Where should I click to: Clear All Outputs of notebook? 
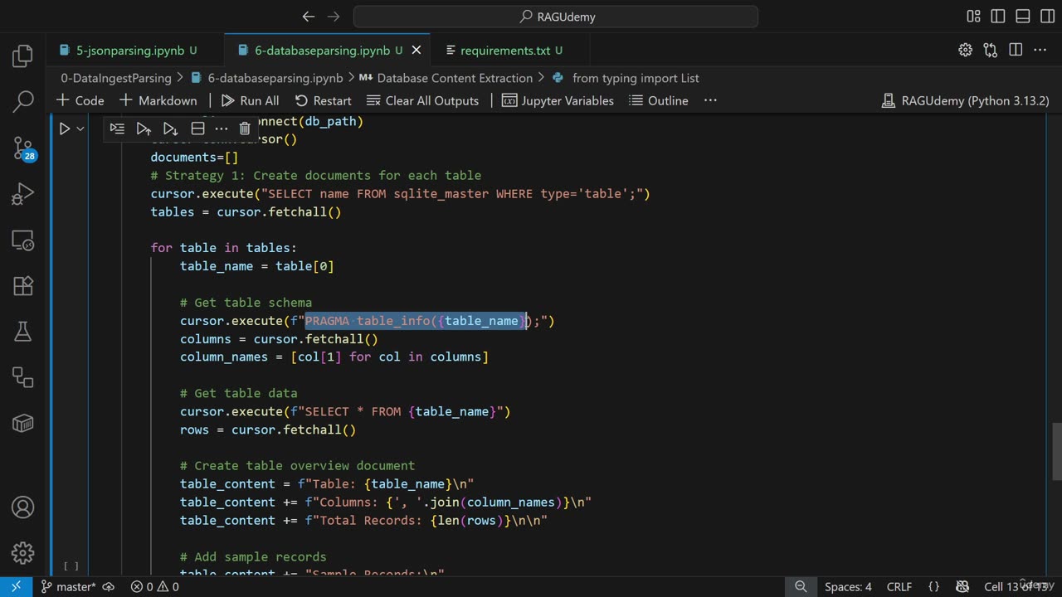(x=422, y=100)
